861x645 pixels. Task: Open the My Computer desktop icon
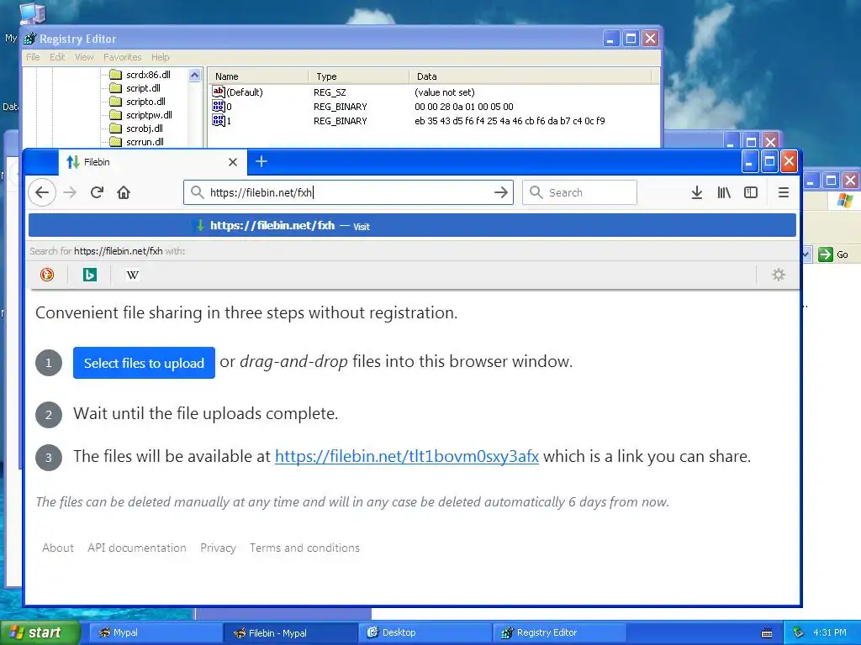[x=32, y=13]
